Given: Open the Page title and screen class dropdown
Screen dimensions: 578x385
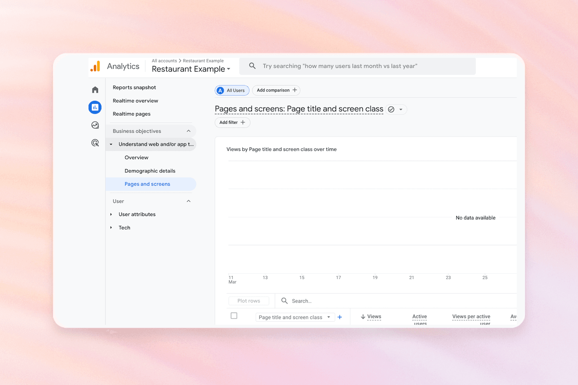Looking at the screenshot, I should 295,317.
